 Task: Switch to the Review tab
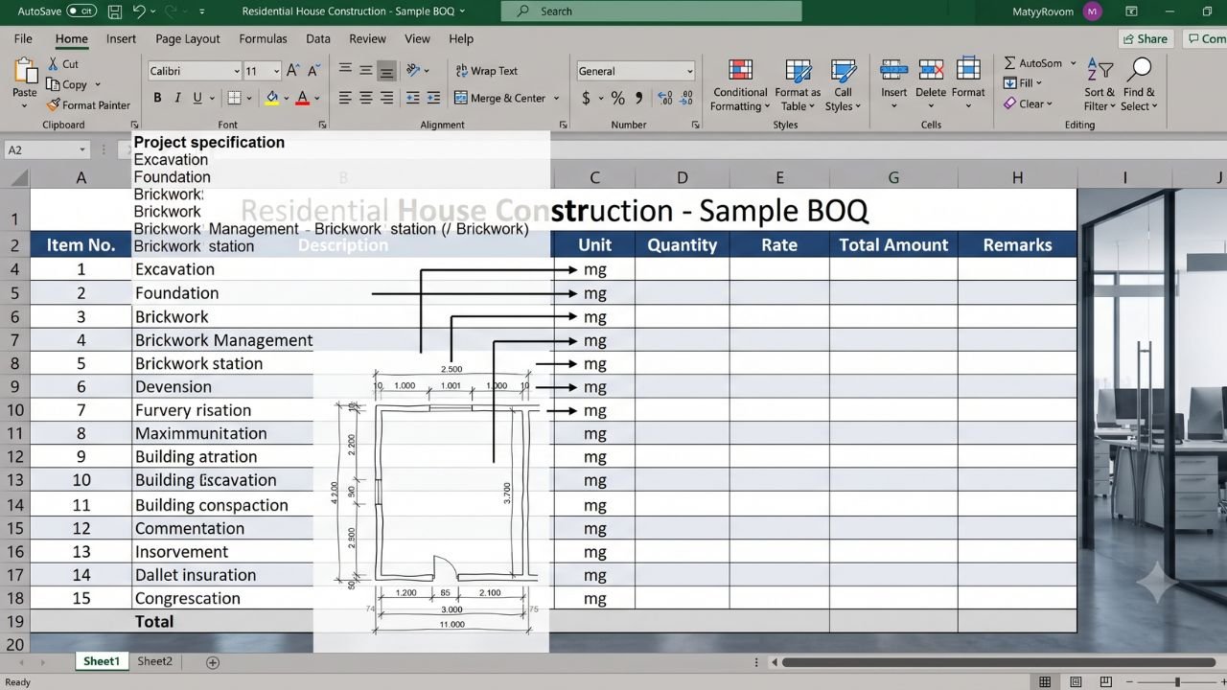[367, 38]
